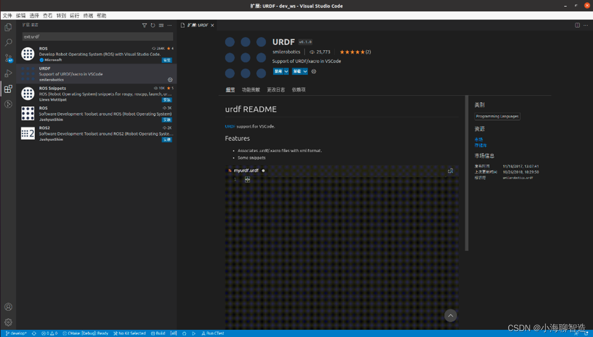Click the CMake debug launch icon in status bar
The image size is (593, 337).
point(184,333)
